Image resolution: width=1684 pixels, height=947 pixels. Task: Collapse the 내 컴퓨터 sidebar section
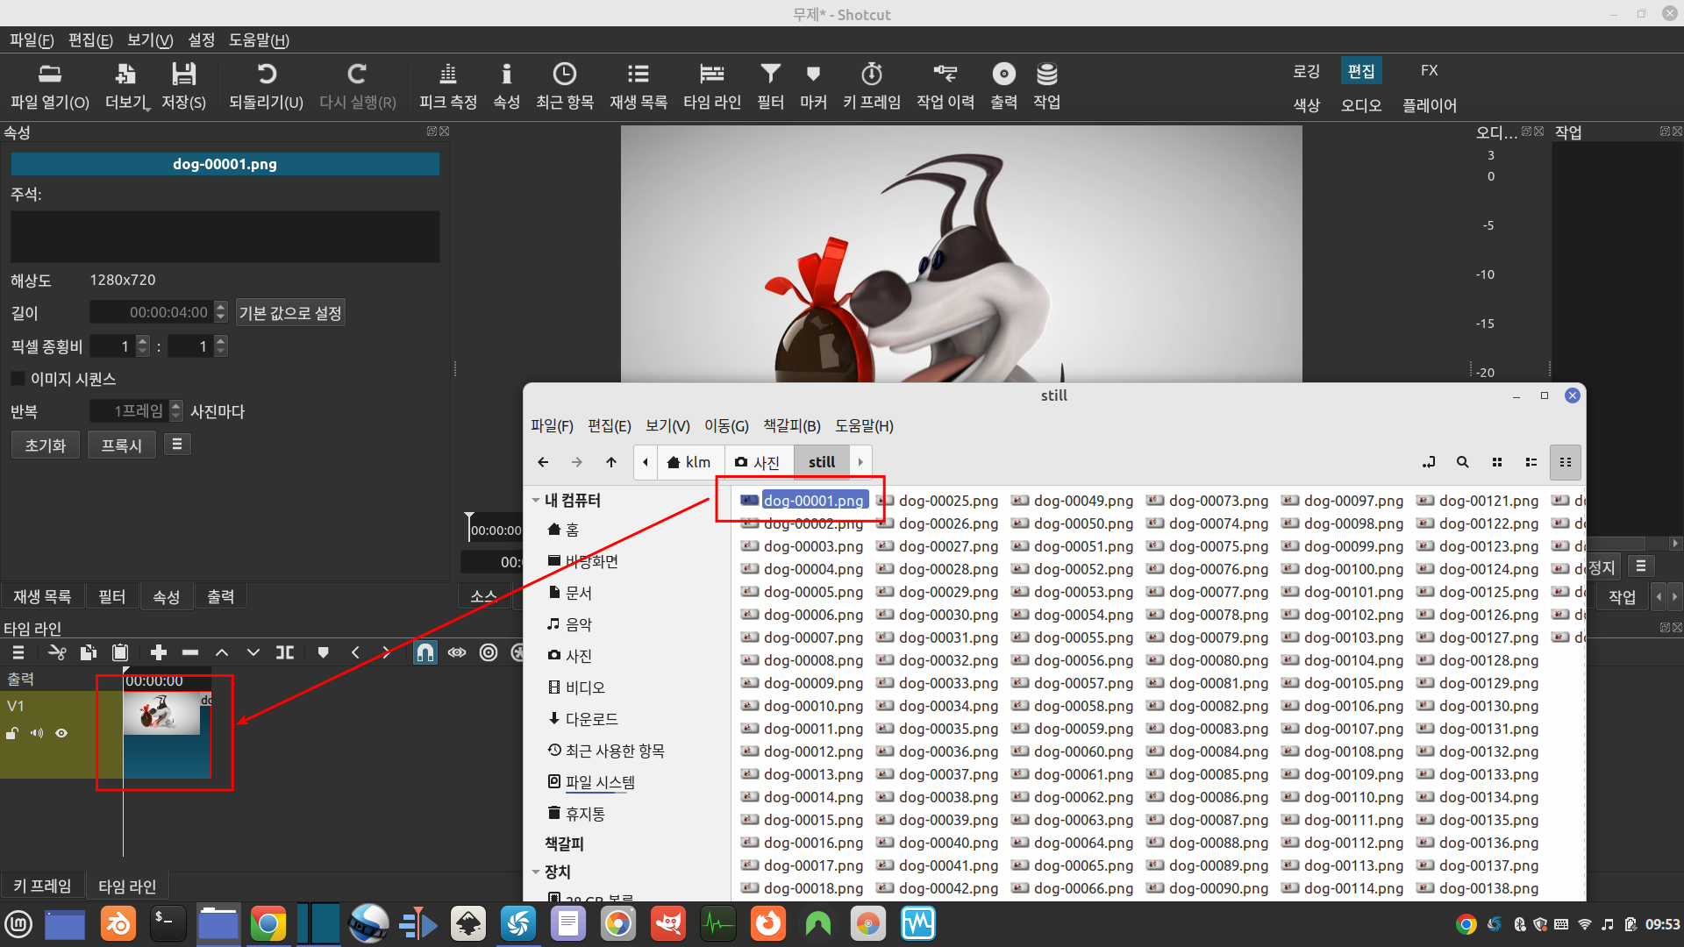pyautogui.click(x=536, y=500)
